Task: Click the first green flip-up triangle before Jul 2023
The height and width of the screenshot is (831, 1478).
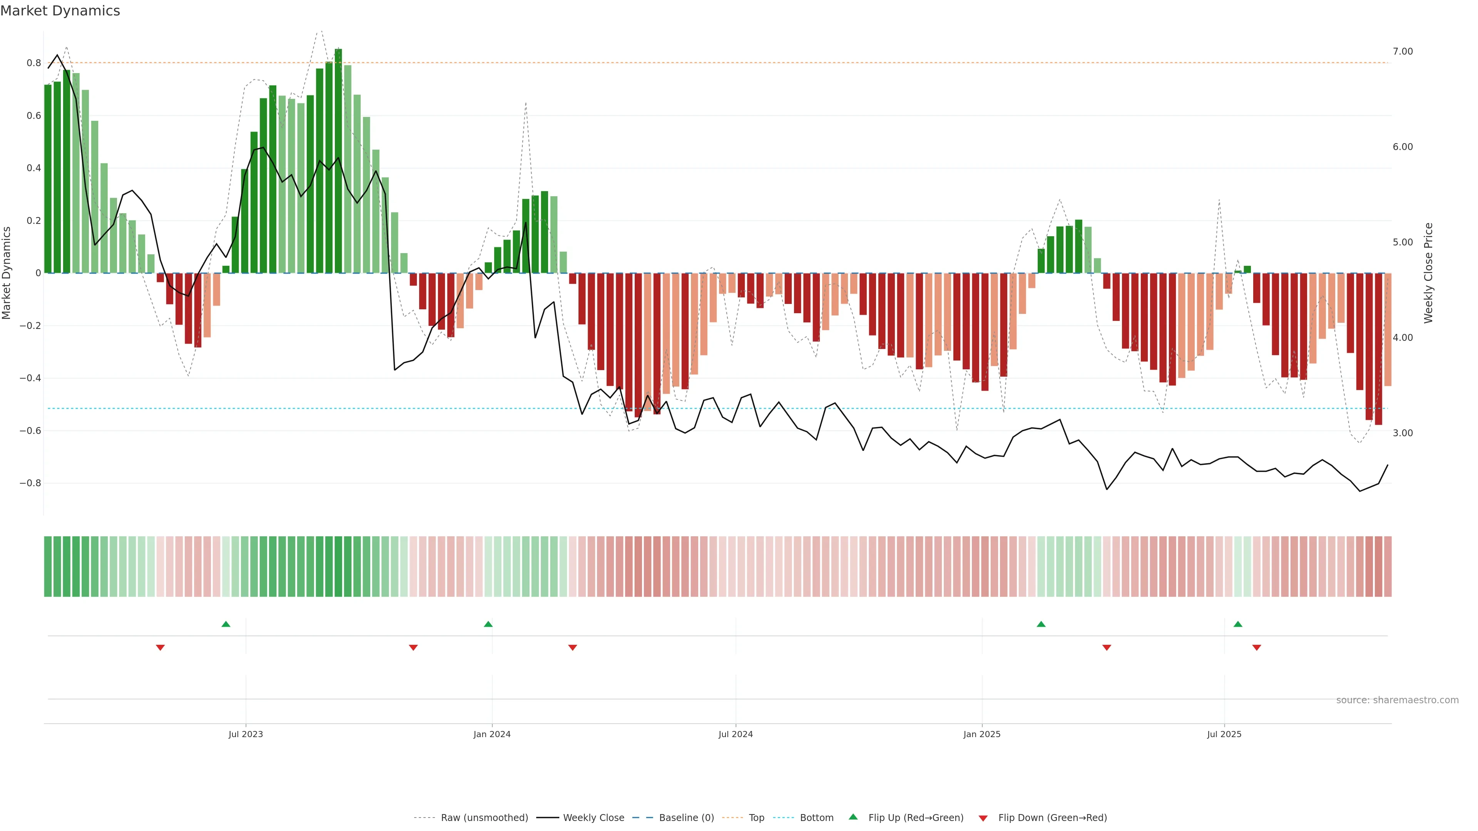Action: pyautogui.click(x=226, y=624)
